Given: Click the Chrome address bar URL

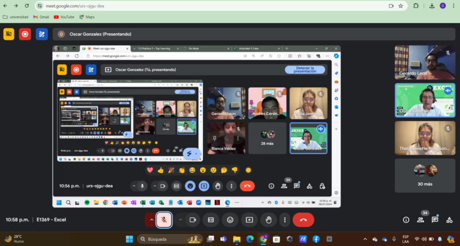Looking at the screenshot, I should click(75, 6).
